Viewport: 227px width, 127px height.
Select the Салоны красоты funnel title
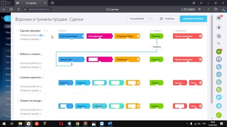tap(32, 77)
